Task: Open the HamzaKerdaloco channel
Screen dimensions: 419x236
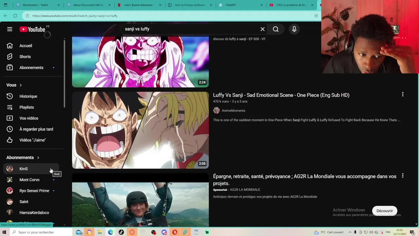Action: coord(31,213)
